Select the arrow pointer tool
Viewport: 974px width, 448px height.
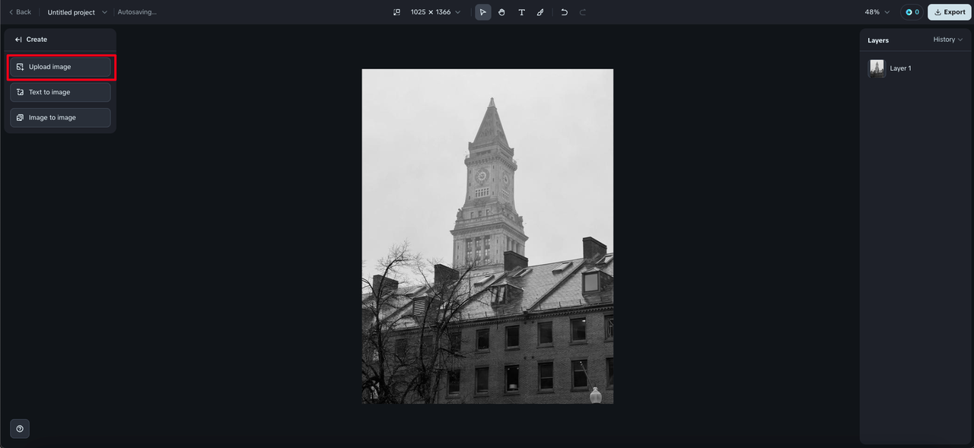tap(482, 12)
